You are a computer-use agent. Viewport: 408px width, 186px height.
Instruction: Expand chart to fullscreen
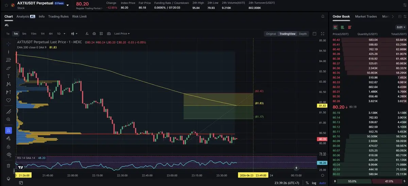pyautogui.click(x=323, y=34)
